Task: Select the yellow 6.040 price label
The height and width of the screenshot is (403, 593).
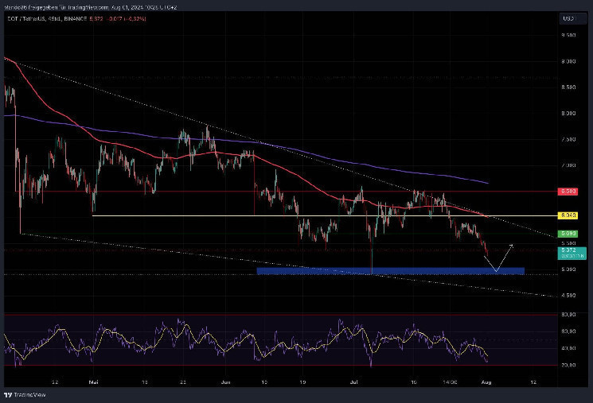Action: point(568,215)
